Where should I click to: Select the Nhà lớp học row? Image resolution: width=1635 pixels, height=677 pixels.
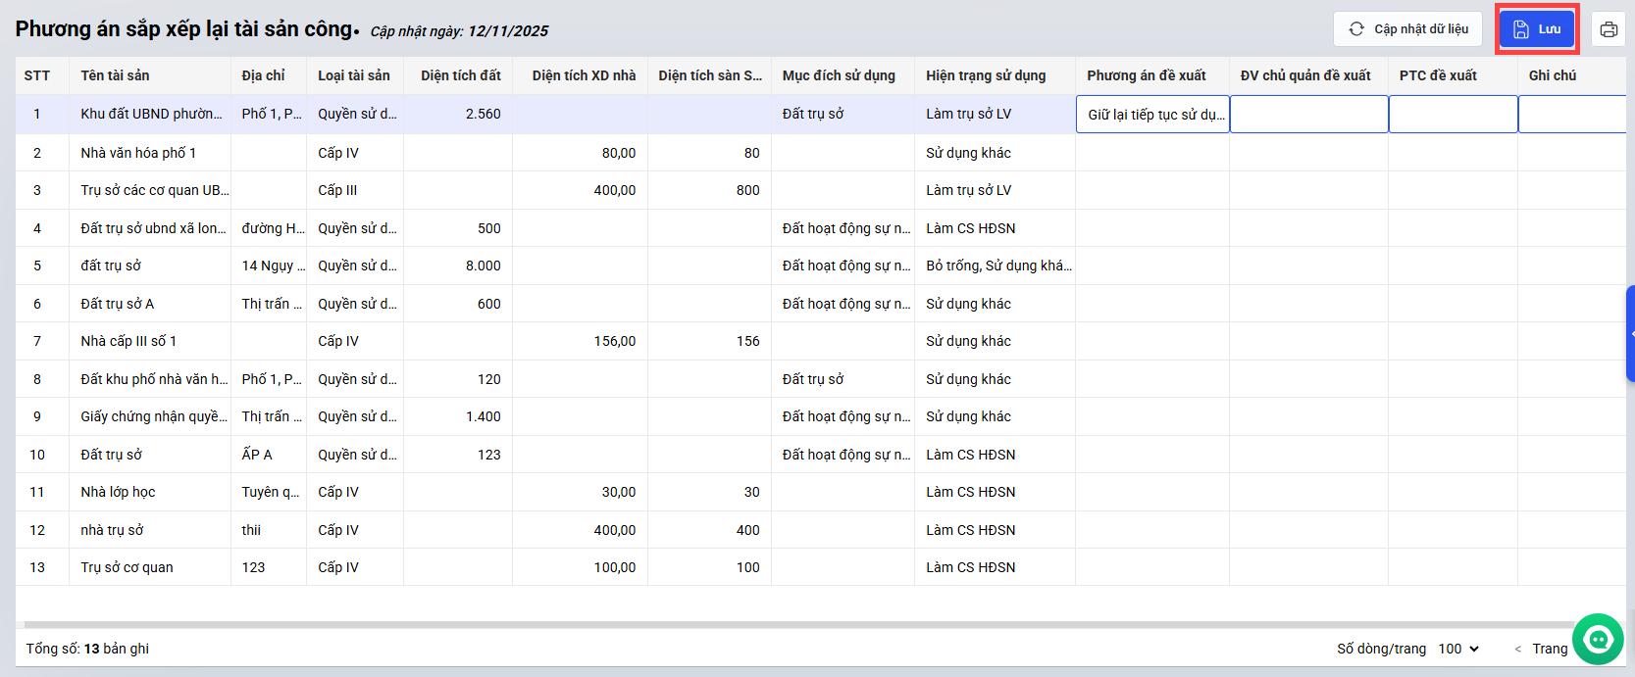[118, 492]
